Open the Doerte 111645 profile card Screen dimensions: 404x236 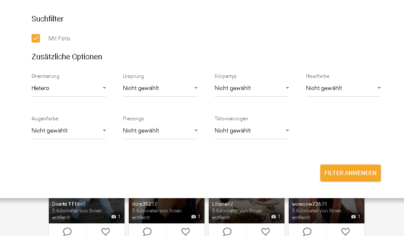tap(86, 210)
